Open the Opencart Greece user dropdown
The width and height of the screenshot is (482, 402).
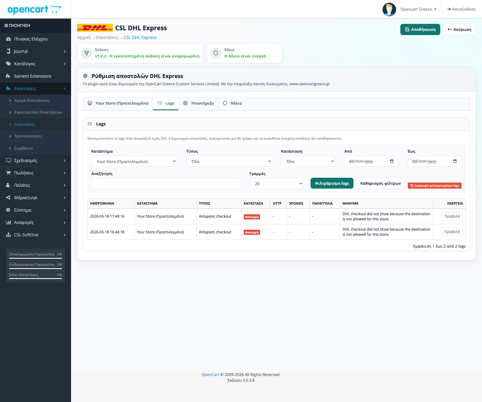pos(418,9)
